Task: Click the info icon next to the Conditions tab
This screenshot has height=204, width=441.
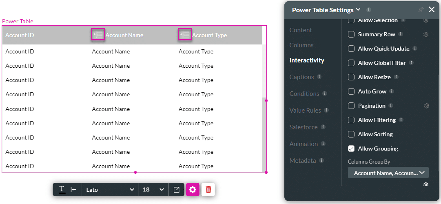Action: (x=325, y=93)
